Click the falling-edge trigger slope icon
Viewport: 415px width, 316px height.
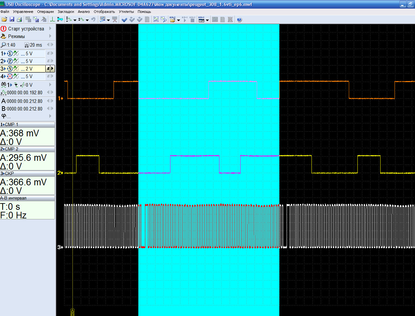(16, 85)
